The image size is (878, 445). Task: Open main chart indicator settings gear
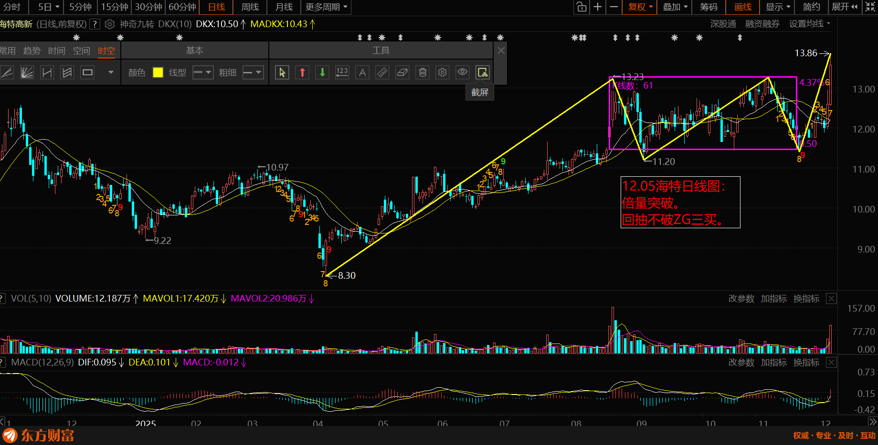110,24
